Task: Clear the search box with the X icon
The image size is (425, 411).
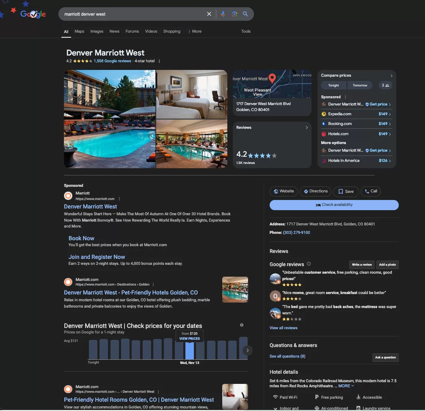Action: (209, 14)
